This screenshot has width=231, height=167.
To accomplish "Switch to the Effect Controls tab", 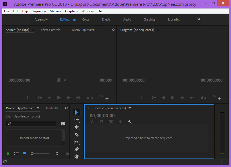I will (x=51, y=30).
